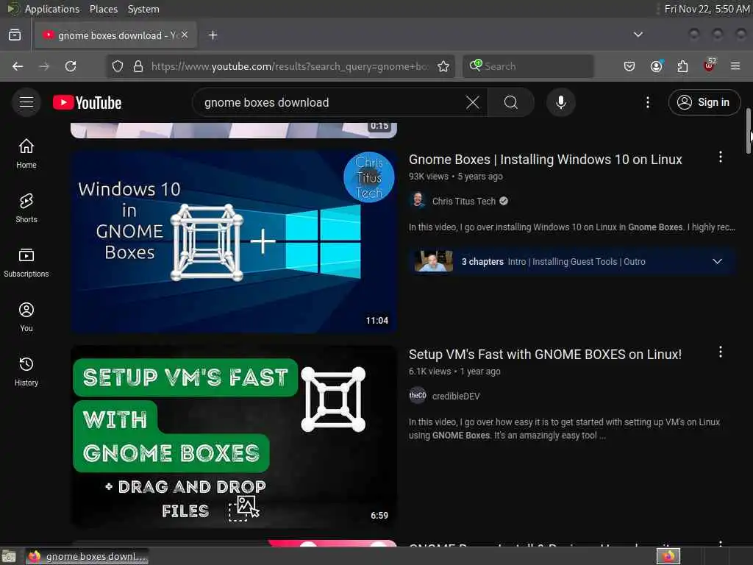753x565 pixels.
Task: Click the page vertical scrollbar
Action: point(748,131)
